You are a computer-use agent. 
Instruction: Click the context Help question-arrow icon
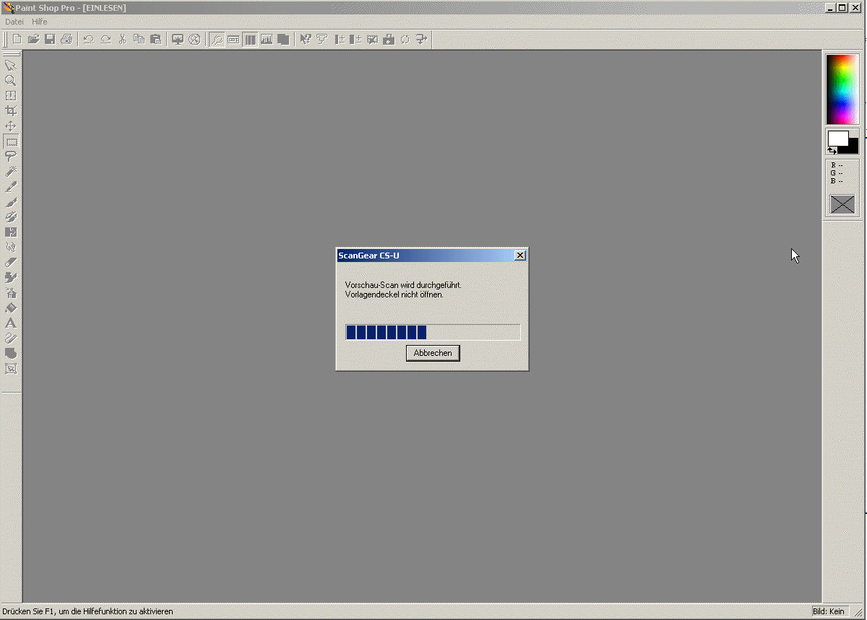point(306,39)
